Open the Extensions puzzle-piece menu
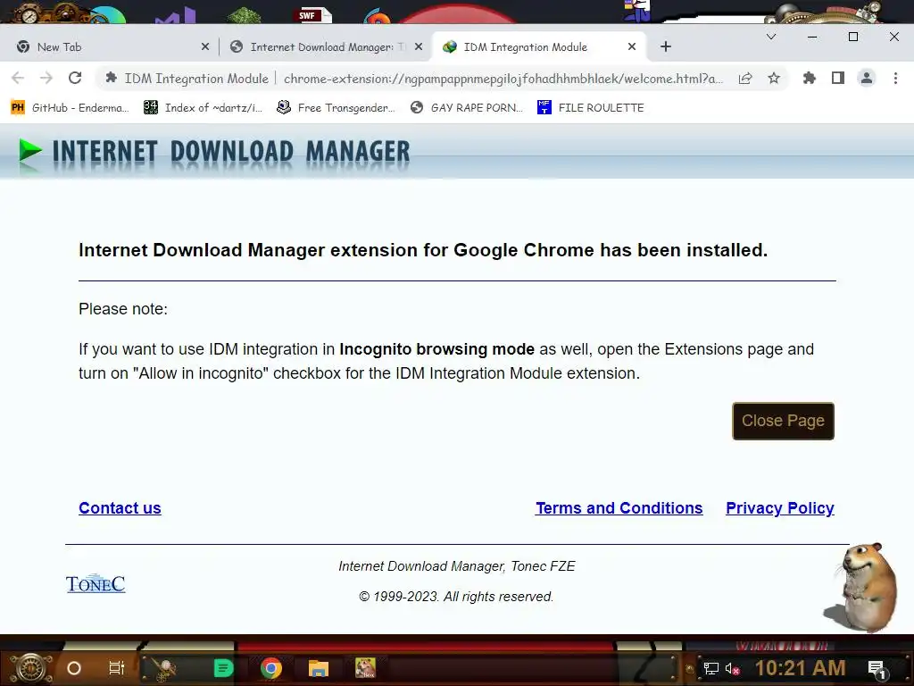The image size is (914, 686). 809,79
